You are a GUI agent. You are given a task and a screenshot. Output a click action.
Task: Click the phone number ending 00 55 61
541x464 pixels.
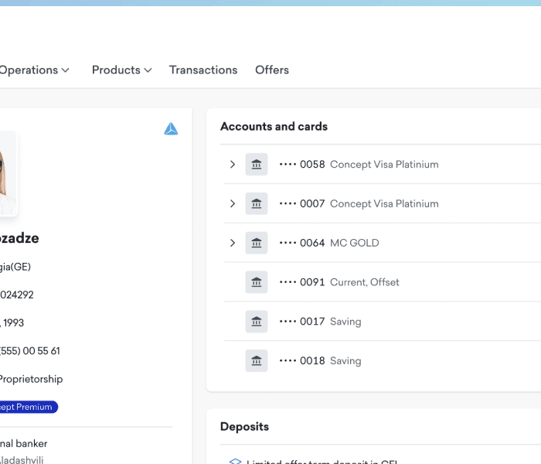coord(30,351)
